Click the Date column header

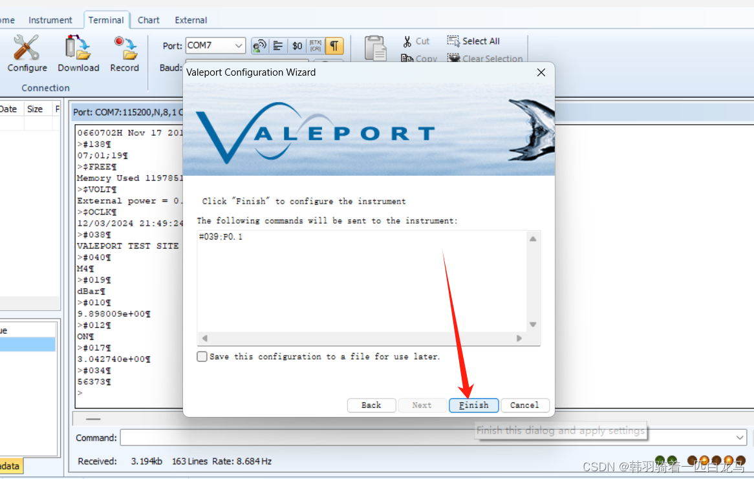tap(8, 109)
